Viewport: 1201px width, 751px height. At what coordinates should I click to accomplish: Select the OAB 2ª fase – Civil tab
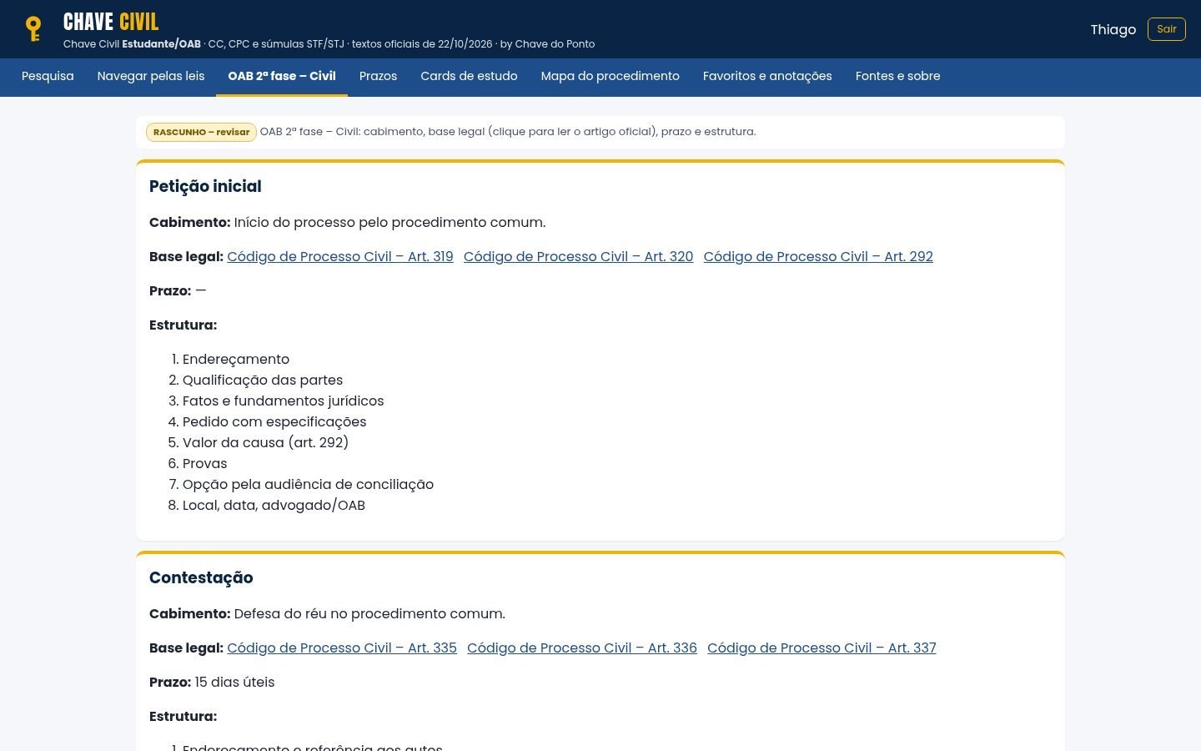click(282, 76)
